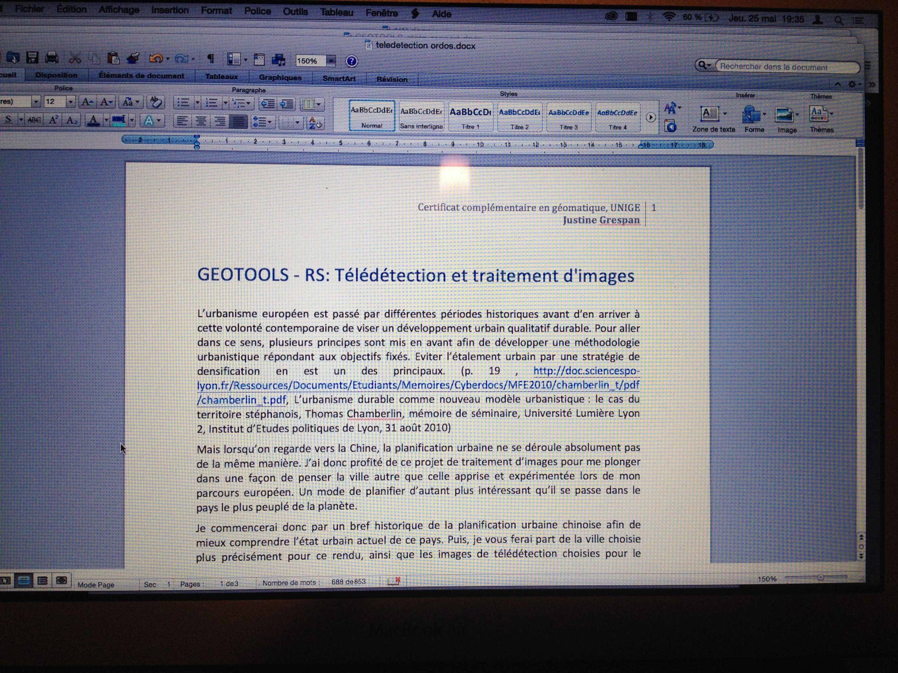Image resolution: width=898 pixels, height=673 pixels.
Task: Print the document with the printer icon
Action: [x=52, y=57]
